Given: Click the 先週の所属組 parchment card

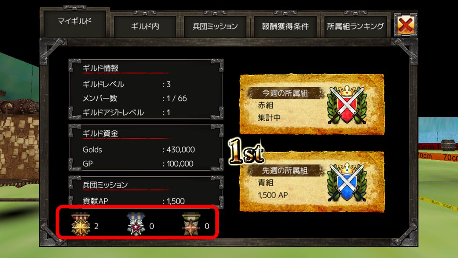Looking at the screenshot, I should click(312, 182).
